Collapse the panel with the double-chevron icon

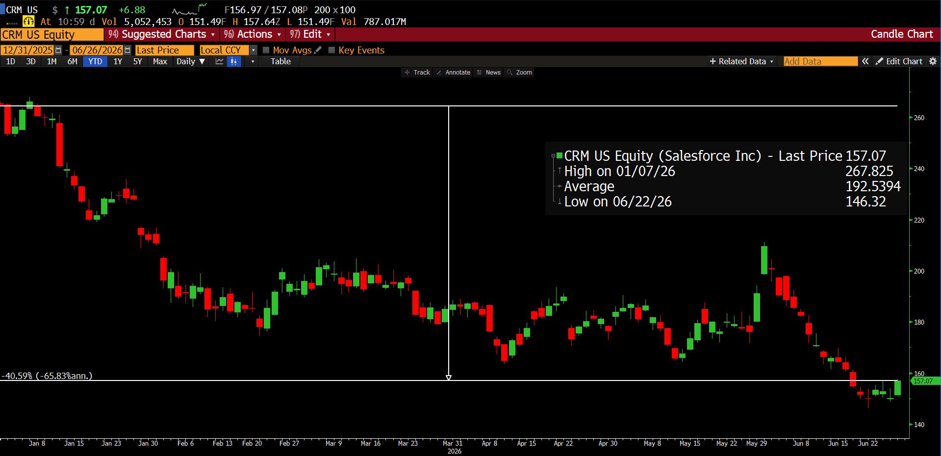pos(865,61)
